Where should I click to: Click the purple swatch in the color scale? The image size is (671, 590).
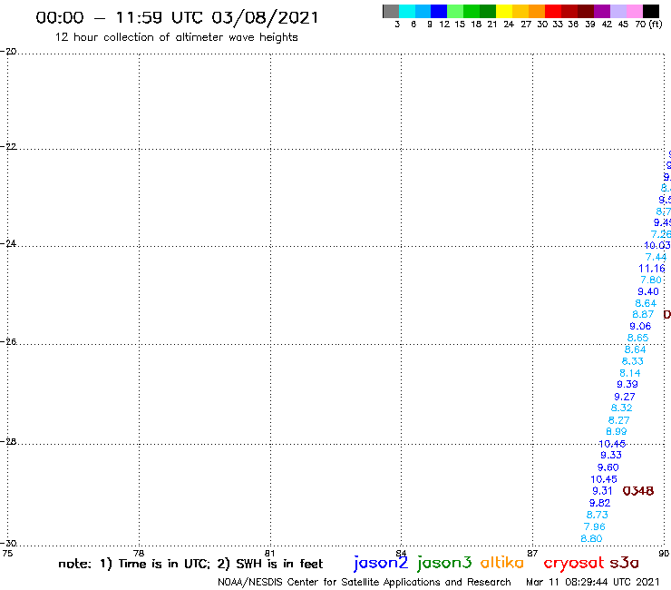click(x=602, y=11)
